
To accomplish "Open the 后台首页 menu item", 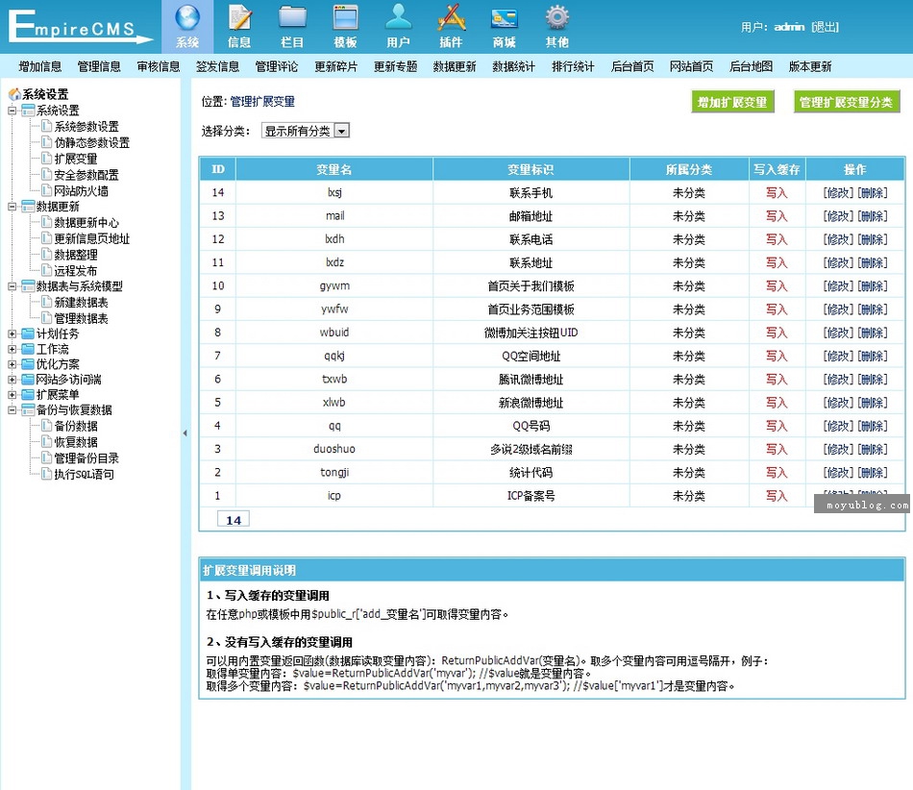I will click(x=632, y=66).
